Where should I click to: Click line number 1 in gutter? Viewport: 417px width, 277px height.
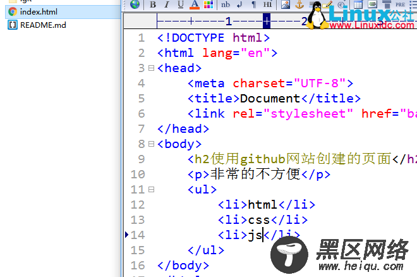coord(142,38)
